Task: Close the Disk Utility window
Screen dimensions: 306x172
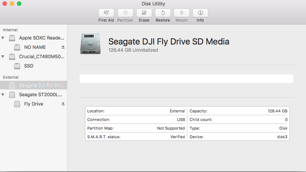Action: click(5, 4)
